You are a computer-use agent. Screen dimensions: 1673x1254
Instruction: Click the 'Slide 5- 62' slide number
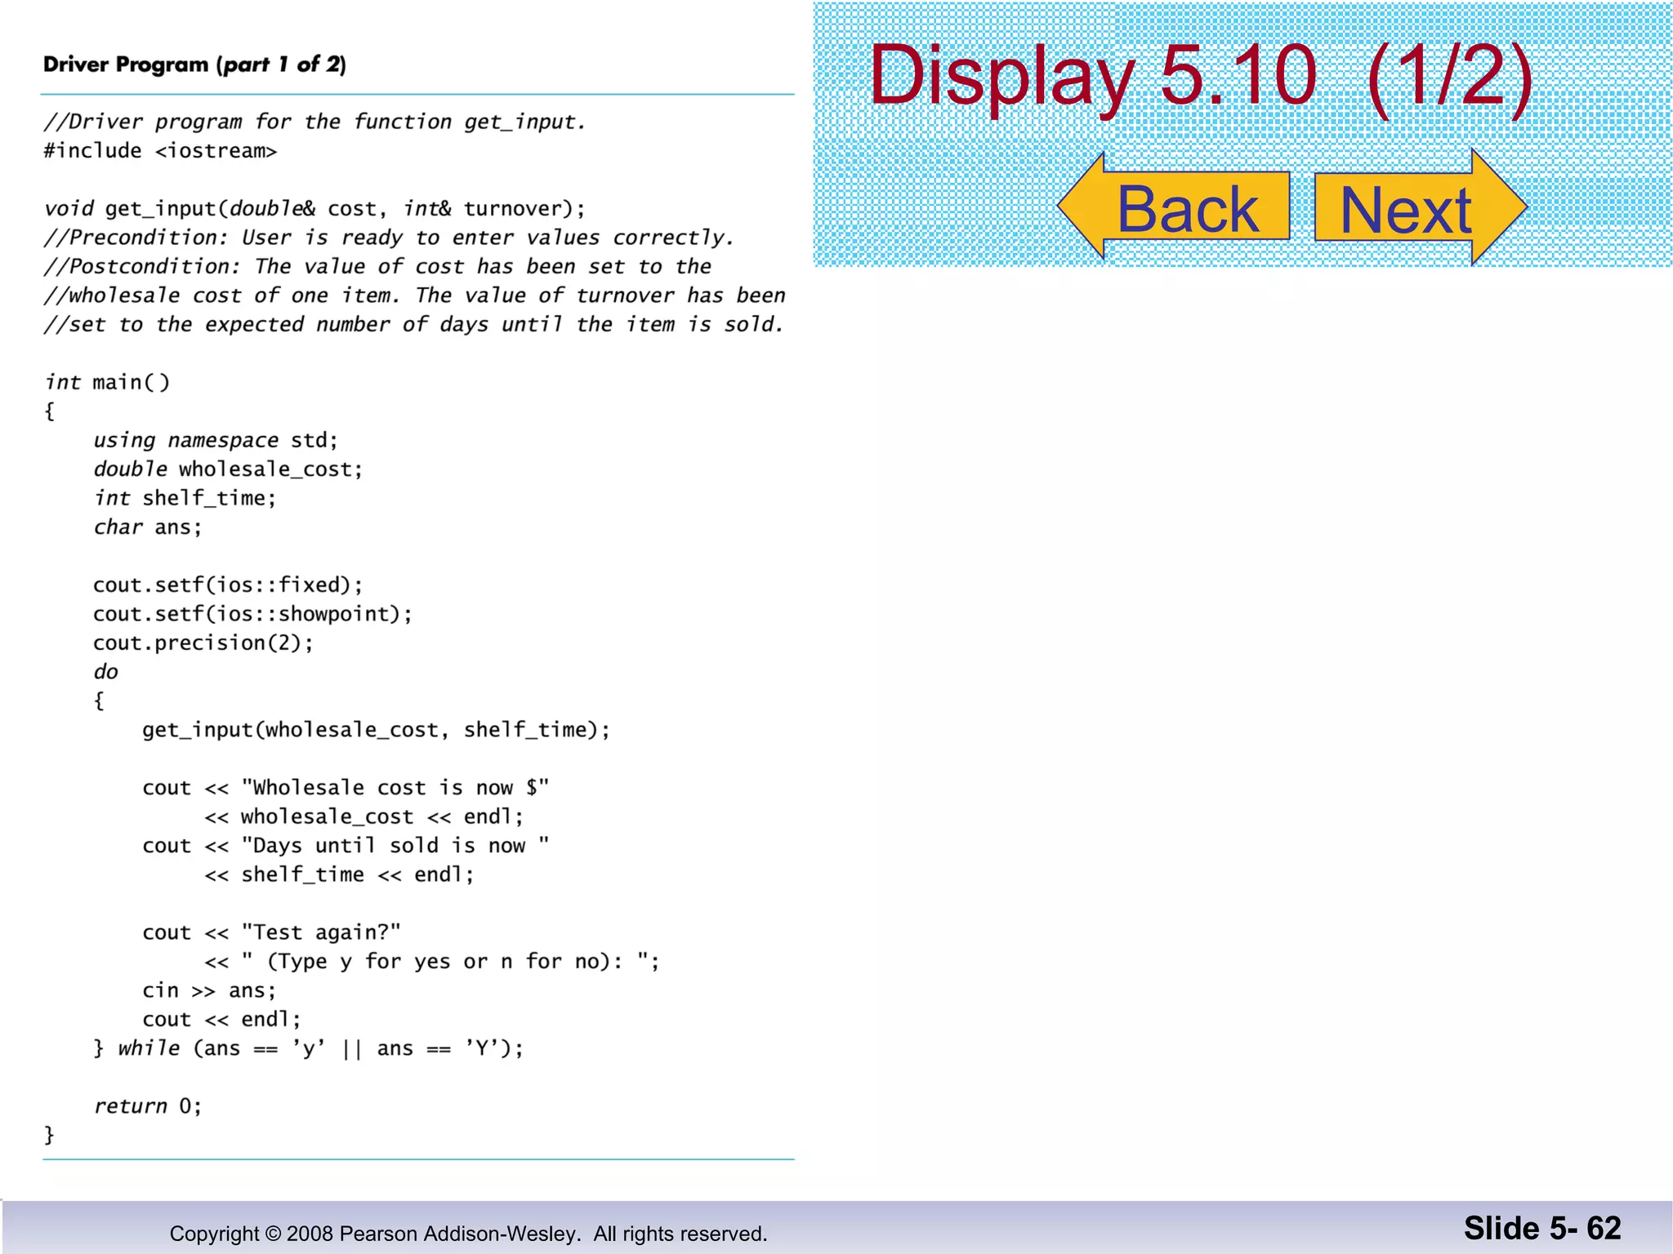(1542, 1228)
